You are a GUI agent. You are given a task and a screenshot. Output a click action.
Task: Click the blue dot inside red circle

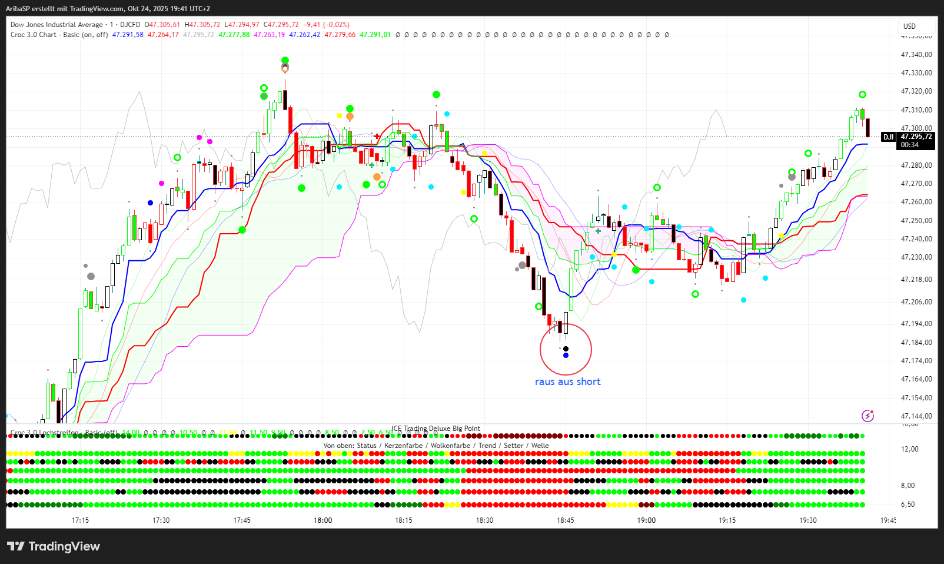(566, 356)
